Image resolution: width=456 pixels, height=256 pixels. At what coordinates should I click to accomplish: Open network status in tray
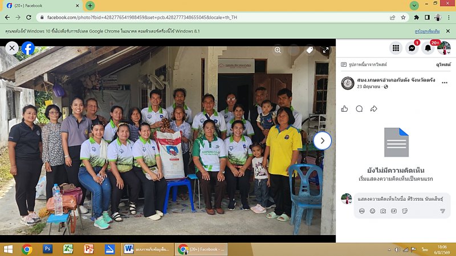[x=405, y=250]
